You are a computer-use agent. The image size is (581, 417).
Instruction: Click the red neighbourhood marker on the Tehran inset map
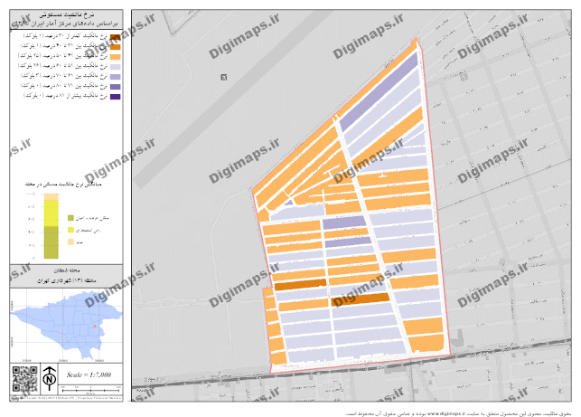coord(95,326)
